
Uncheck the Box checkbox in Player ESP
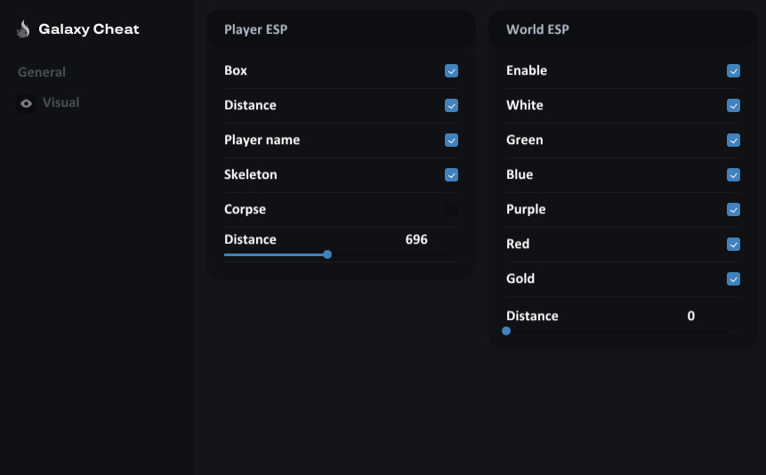451,71
